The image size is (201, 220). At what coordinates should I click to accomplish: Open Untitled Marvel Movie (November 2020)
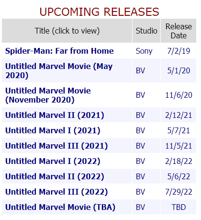coord(48,95)
